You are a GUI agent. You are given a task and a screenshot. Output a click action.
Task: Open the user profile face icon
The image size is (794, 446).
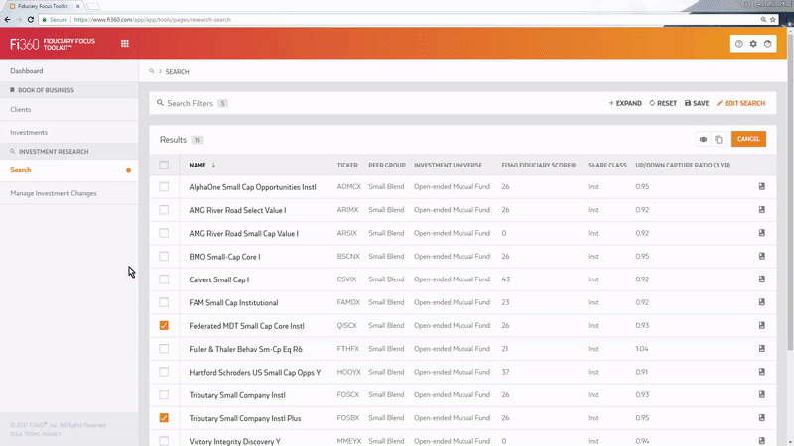(x=767, y=44)
